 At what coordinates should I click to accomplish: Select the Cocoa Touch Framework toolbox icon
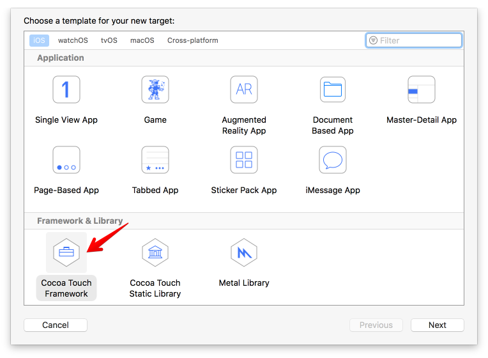click(66, 253)
